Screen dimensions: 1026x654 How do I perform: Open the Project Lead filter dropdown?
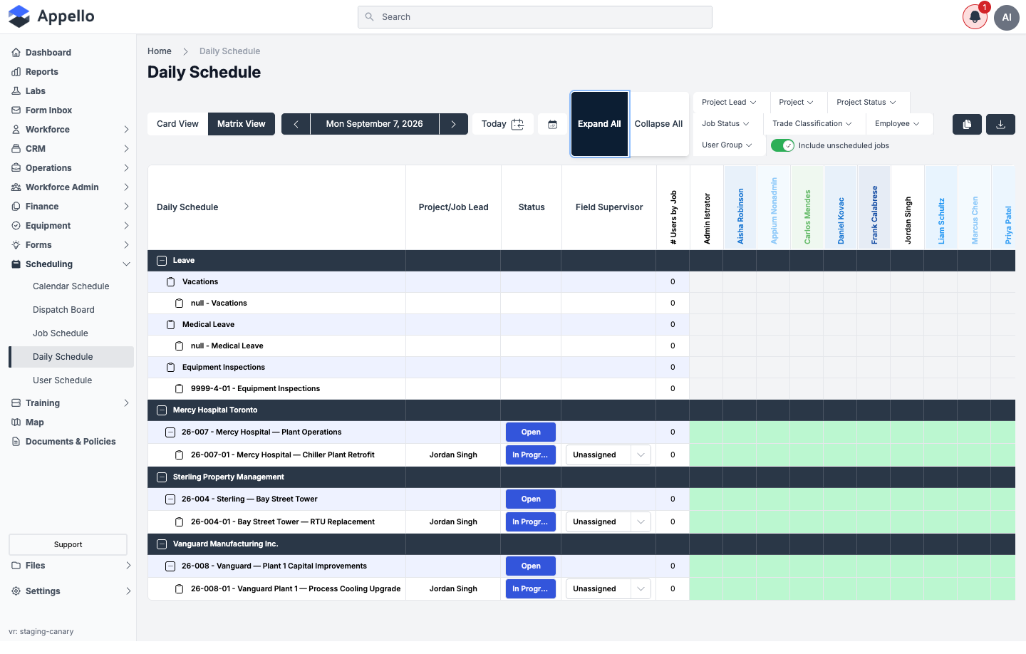pyautogui.click(x=729, y=103)
